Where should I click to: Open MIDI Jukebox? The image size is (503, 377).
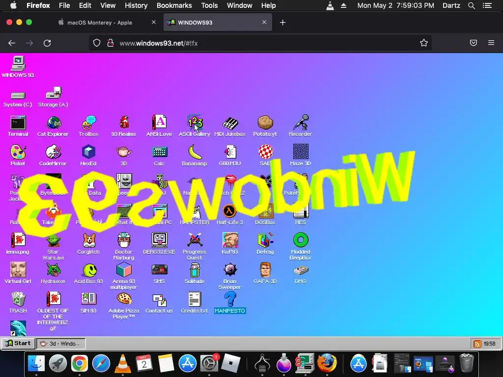pyautogui.click(x=230, y=126)
